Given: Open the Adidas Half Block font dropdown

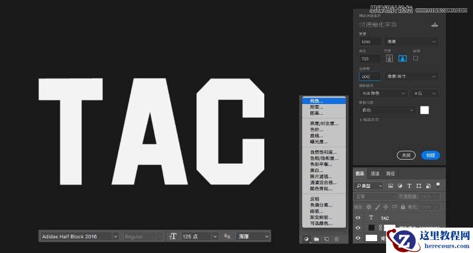Looking at the screenshot, I should pyautogui.click(x=115, y=236).
